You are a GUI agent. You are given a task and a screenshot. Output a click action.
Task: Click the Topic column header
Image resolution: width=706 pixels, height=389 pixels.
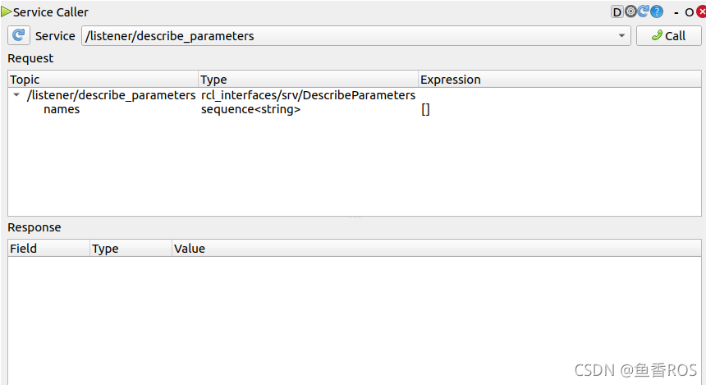(x=25, y=80)
